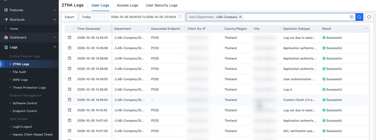Click timestamp 2026-10-05 14:33:43
The width and height of the screenshot is (376, 140).
92,38
